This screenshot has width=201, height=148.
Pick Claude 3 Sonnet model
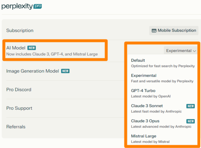pos(163,108)
